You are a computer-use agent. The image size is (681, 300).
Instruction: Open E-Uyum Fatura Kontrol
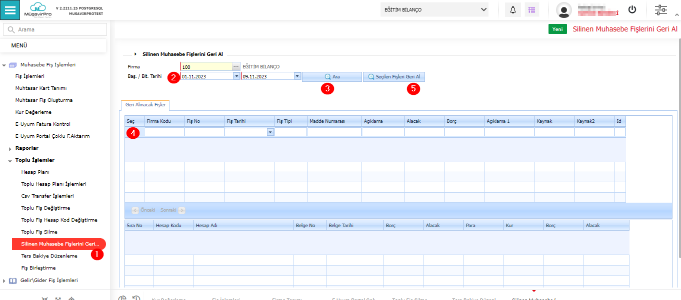click(43, 124)
